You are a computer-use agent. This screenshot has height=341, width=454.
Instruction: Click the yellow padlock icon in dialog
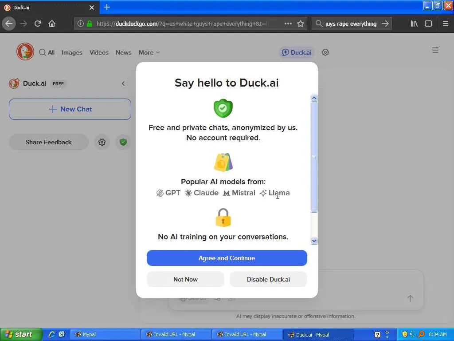pyautogui.click(x=223, y=218)
